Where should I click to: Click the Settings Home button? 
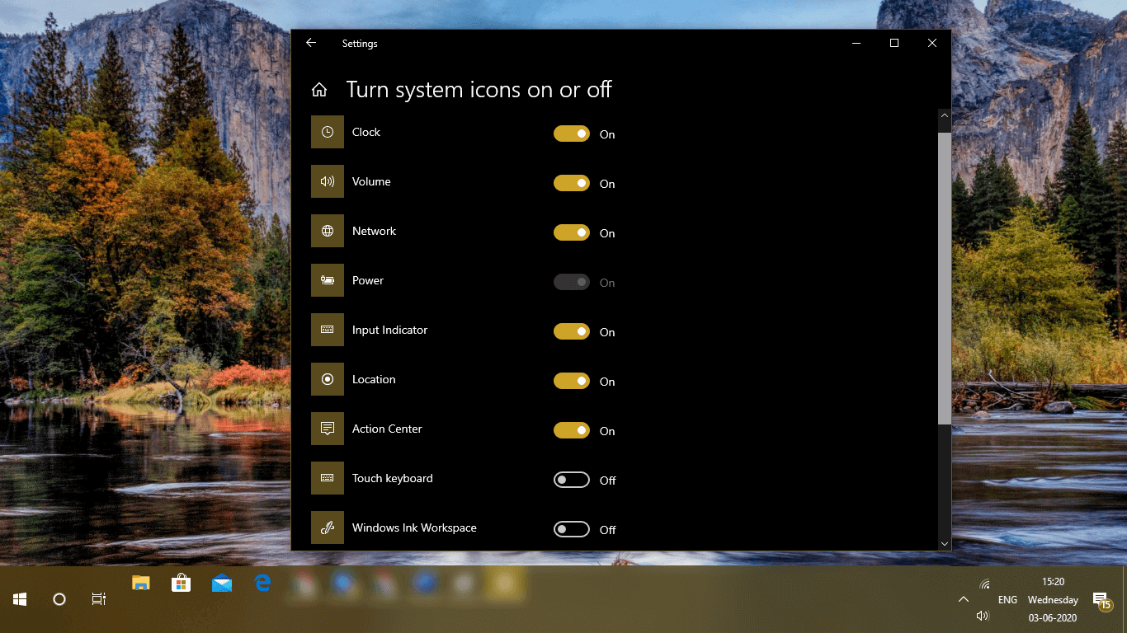click(319, 89)
